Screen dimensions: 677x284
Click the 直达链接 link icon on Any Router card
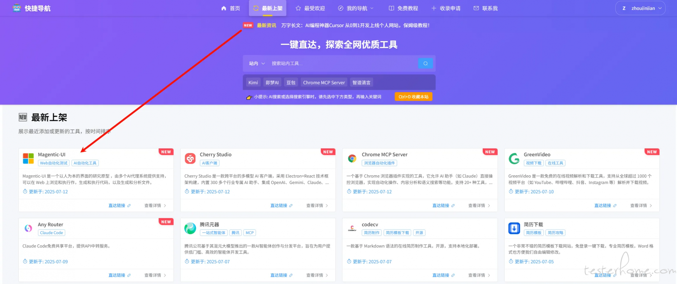(129, 275)
